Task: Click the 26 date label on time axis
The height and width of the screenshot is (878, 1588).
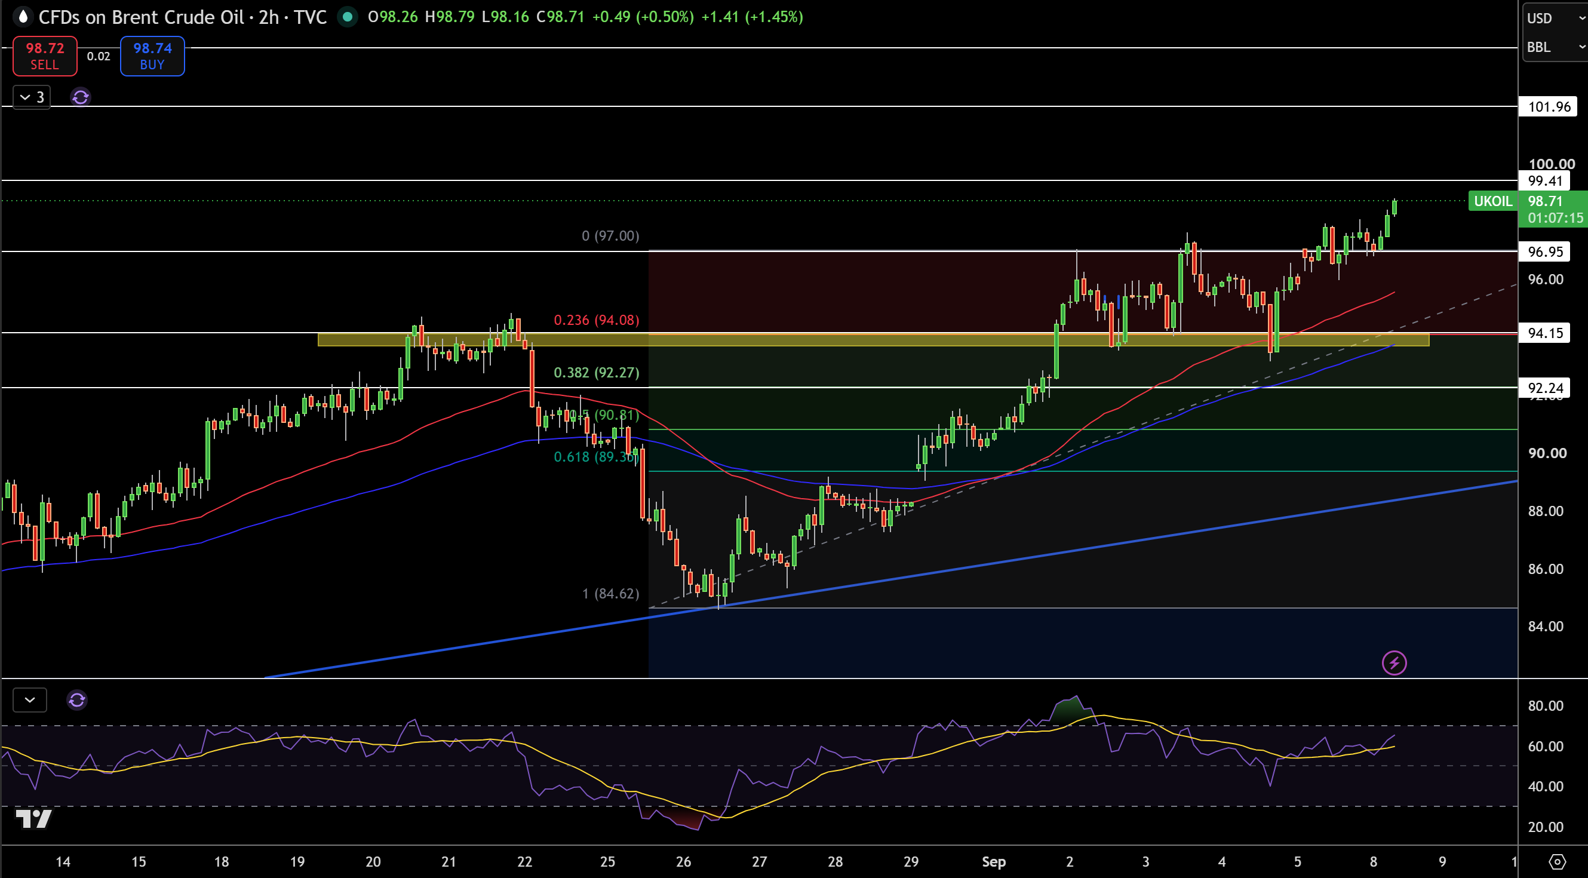Action: (683, 862)
